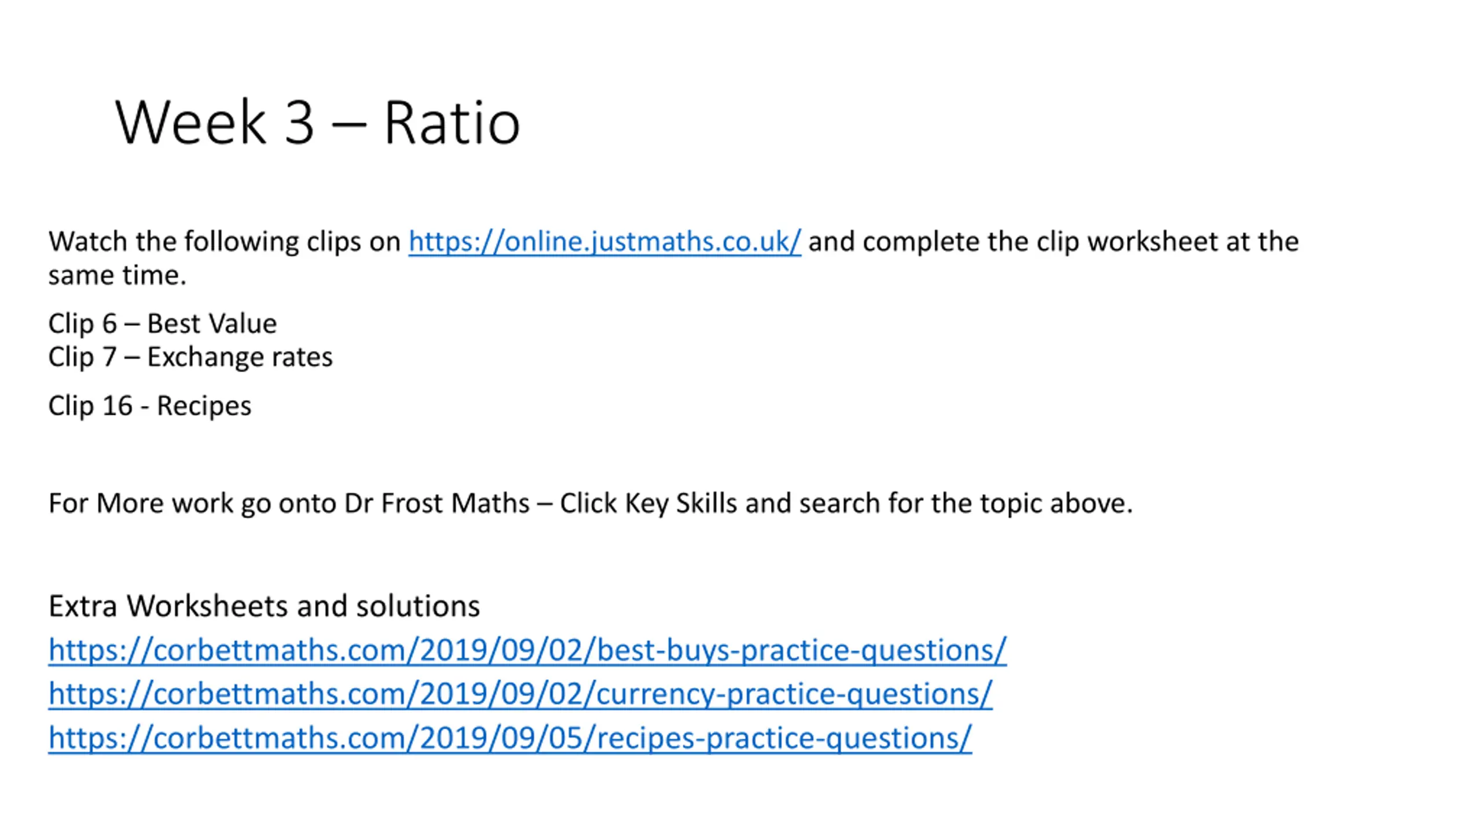This screenshot has height=833, width=1482.
Task: Open the online.justmaths.co.uk link
Action: point(604,242)
